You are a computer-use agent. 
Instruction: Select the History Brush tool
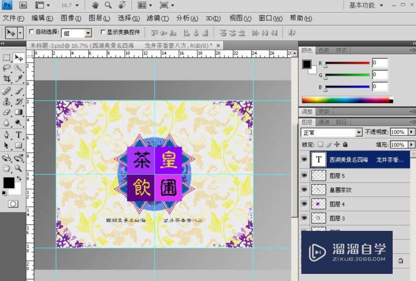19,101
